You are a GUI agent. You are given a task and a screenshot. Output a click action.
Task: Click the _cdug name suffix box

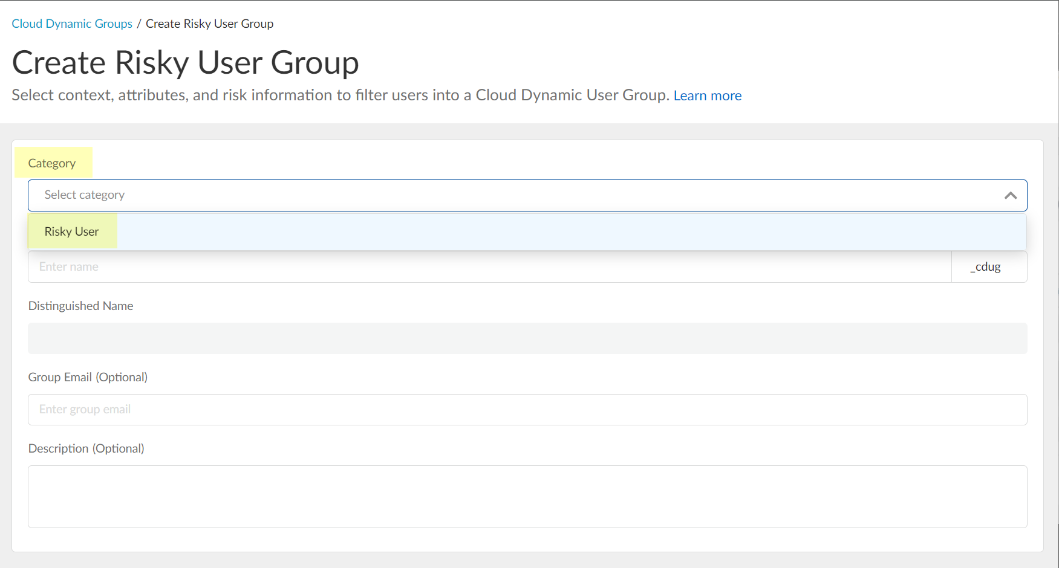988,266
